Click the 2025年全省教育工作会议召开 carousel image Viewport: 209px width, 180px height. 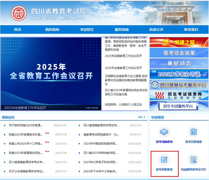coord(51,72)
